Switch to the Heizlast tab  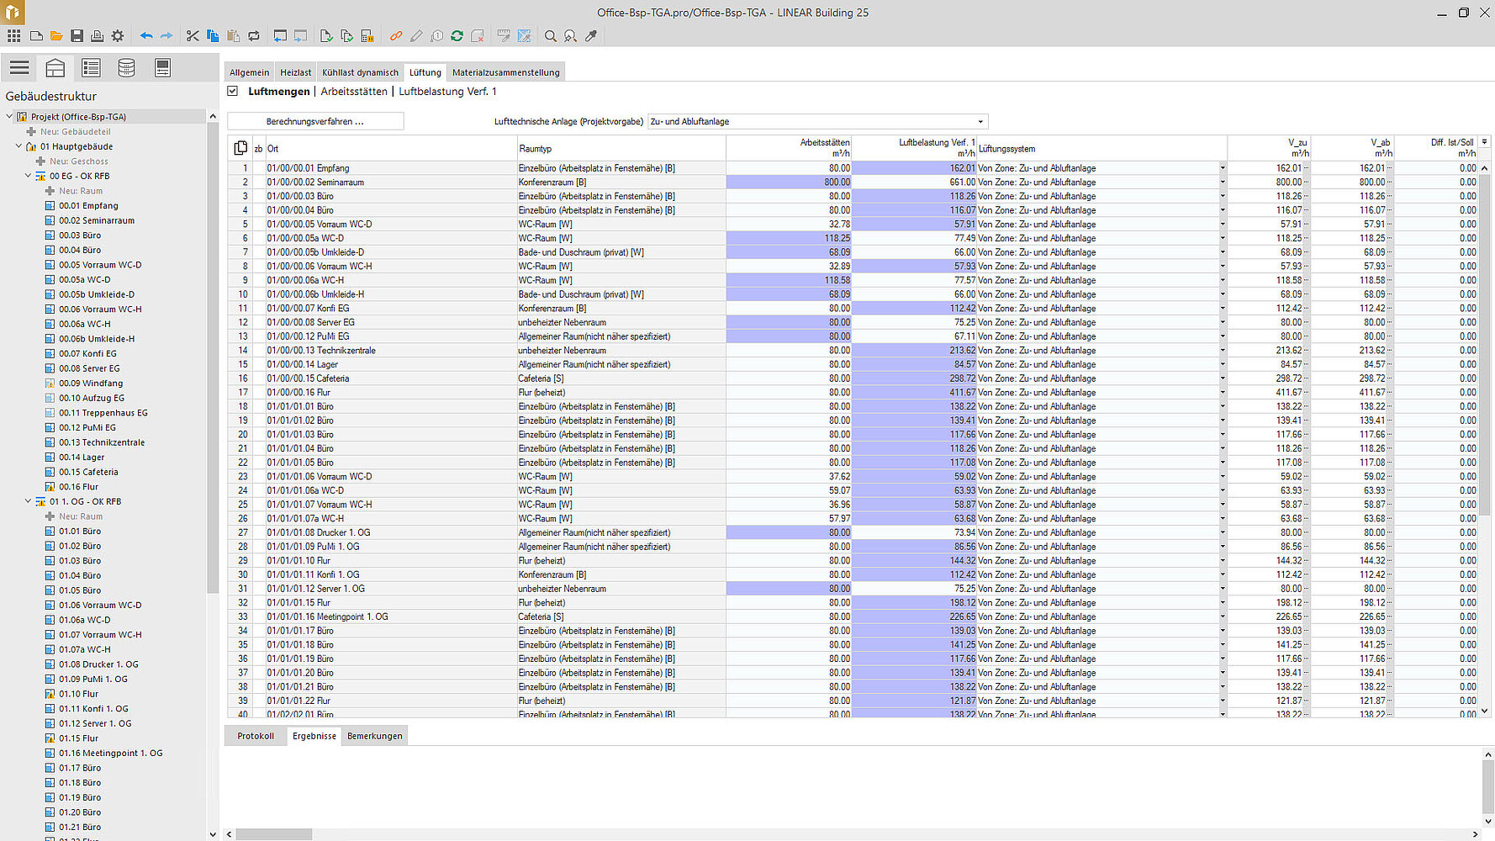click(x=295, y=72)
